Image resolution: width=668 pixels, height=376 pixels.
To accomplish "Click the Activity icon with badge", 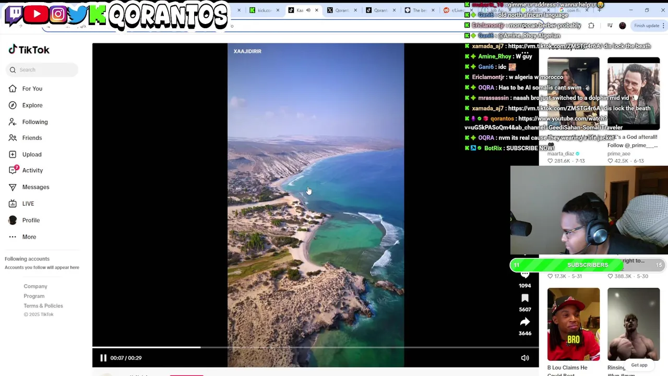I will click(x=13, y=170).
